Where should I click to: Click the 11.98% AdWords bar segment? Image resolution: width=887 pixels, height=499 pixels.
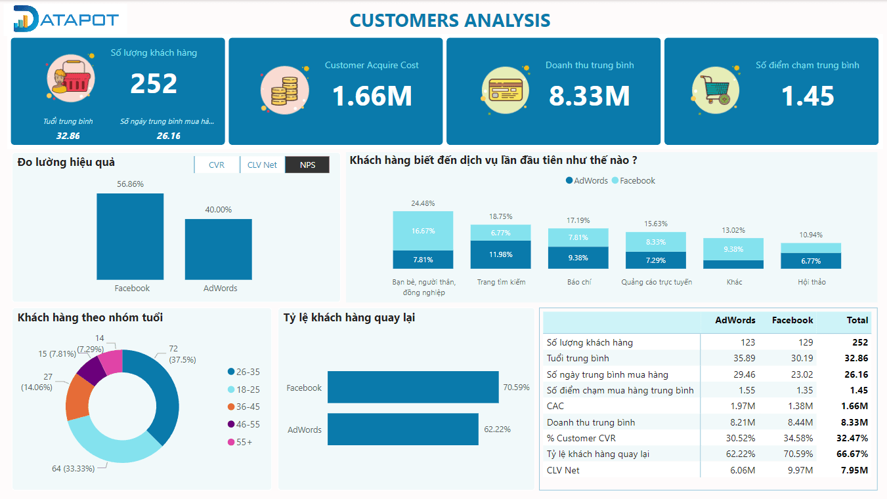(500, 254)
